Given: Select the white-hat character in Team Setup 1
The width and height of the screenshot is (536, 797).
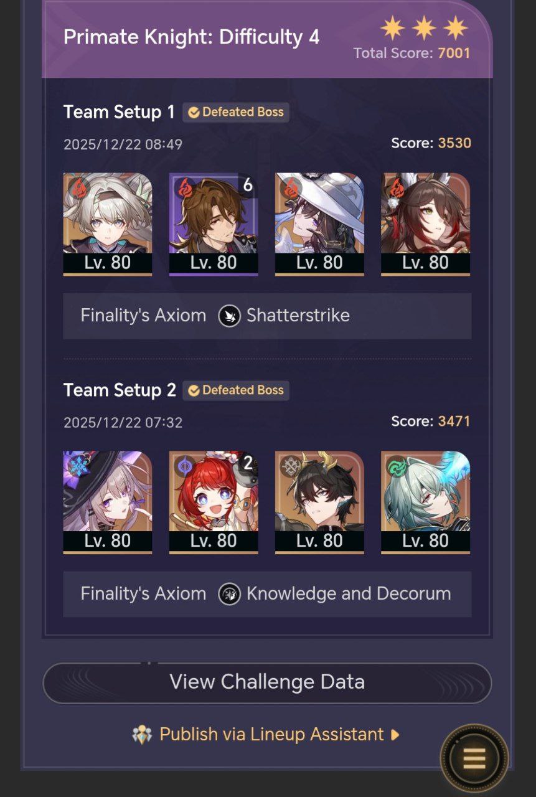Looking at the screenshot, I should (319, 224).
